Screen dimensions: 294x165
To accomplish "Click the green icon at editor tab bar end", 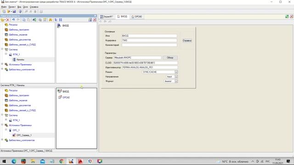I will [x=287, y=16].
